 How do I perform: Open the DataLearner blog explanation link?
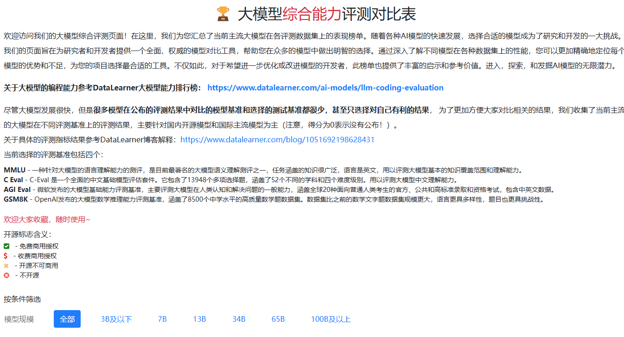click(x=277, y=140)
